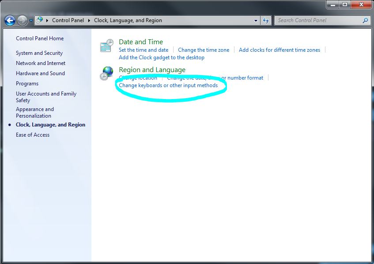Click Change the time zone
374x264 pixels.
pos(204,50)
